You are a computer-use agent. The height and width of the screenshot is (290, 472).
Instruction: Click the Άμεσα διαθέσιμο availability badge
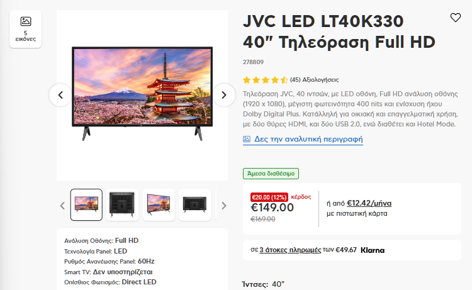pos(271,174)
